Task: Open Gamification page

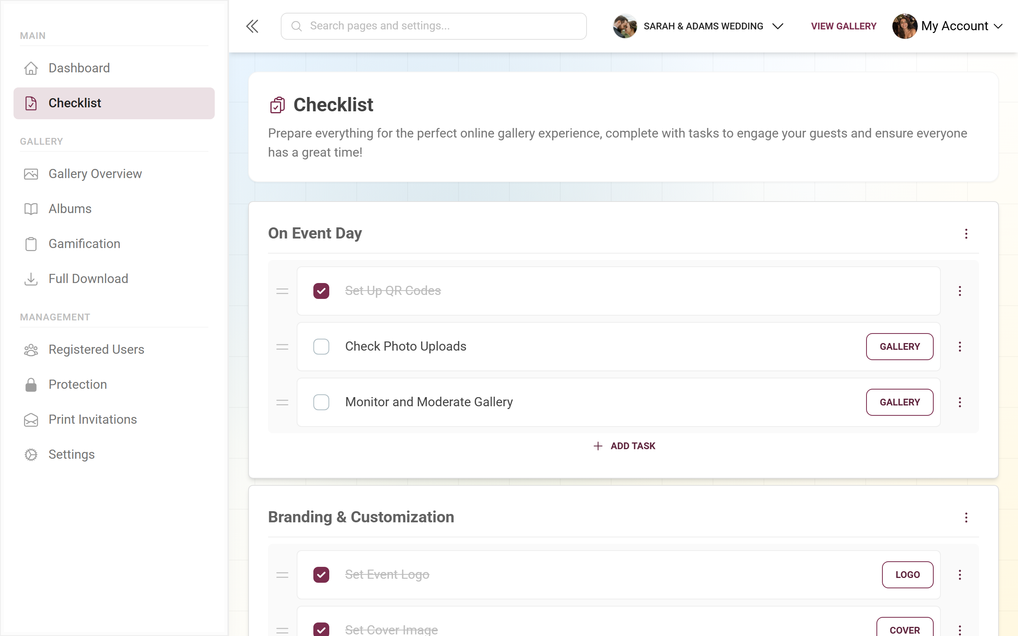Action: coord(114,244)
